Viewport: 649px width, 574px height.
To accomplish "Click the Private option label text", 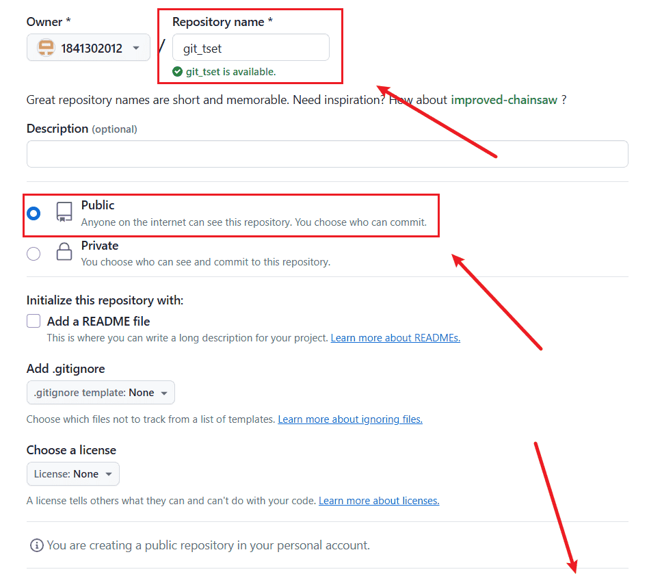I will [100, 246].
